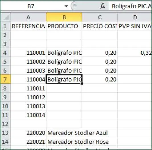The height and width of the screenshot is (150, 152).
Task: Select row 7 header
Action: [x=5, y=79]
